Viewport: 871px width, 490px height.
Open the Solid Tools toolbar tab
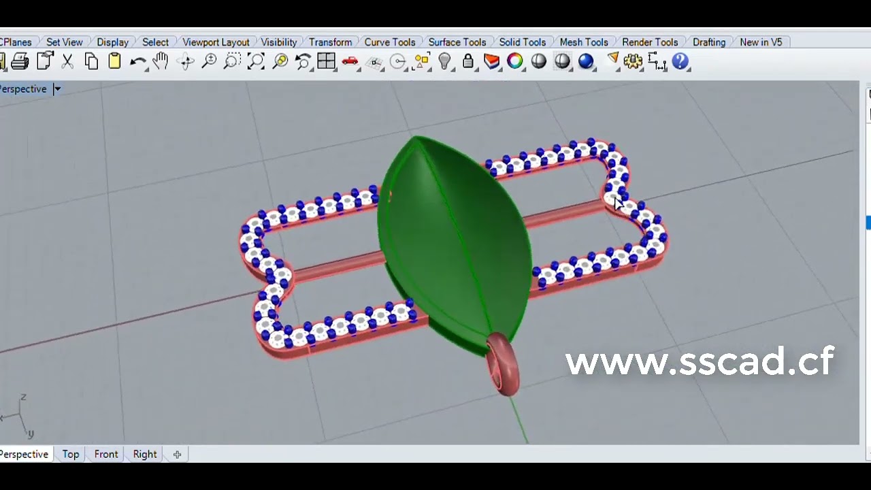tap(523, 42)
